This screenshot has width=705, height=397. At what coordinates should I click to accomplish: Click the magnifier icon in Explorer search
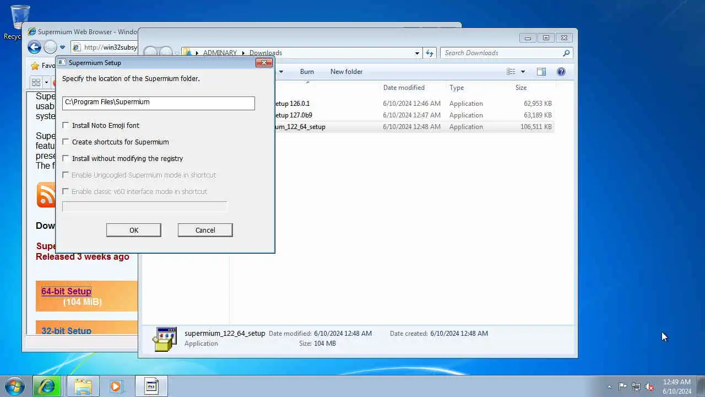(566, 53)
